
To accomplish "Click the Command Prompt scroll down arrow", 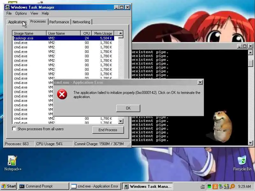I will pyautogui.click(x=250, y=143).
